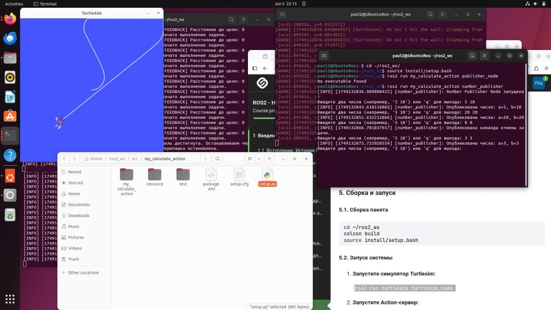The width and height of the screenshot is (551, 310).
Task: Open Rhythmbox music player in dock
Action: [x=10, y=77]
